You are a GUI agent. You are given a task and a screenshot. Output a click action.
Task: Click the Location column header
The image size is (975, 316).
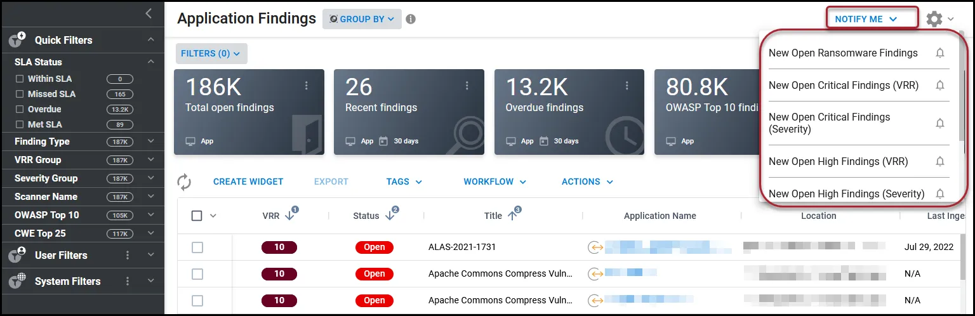(819, 216)
